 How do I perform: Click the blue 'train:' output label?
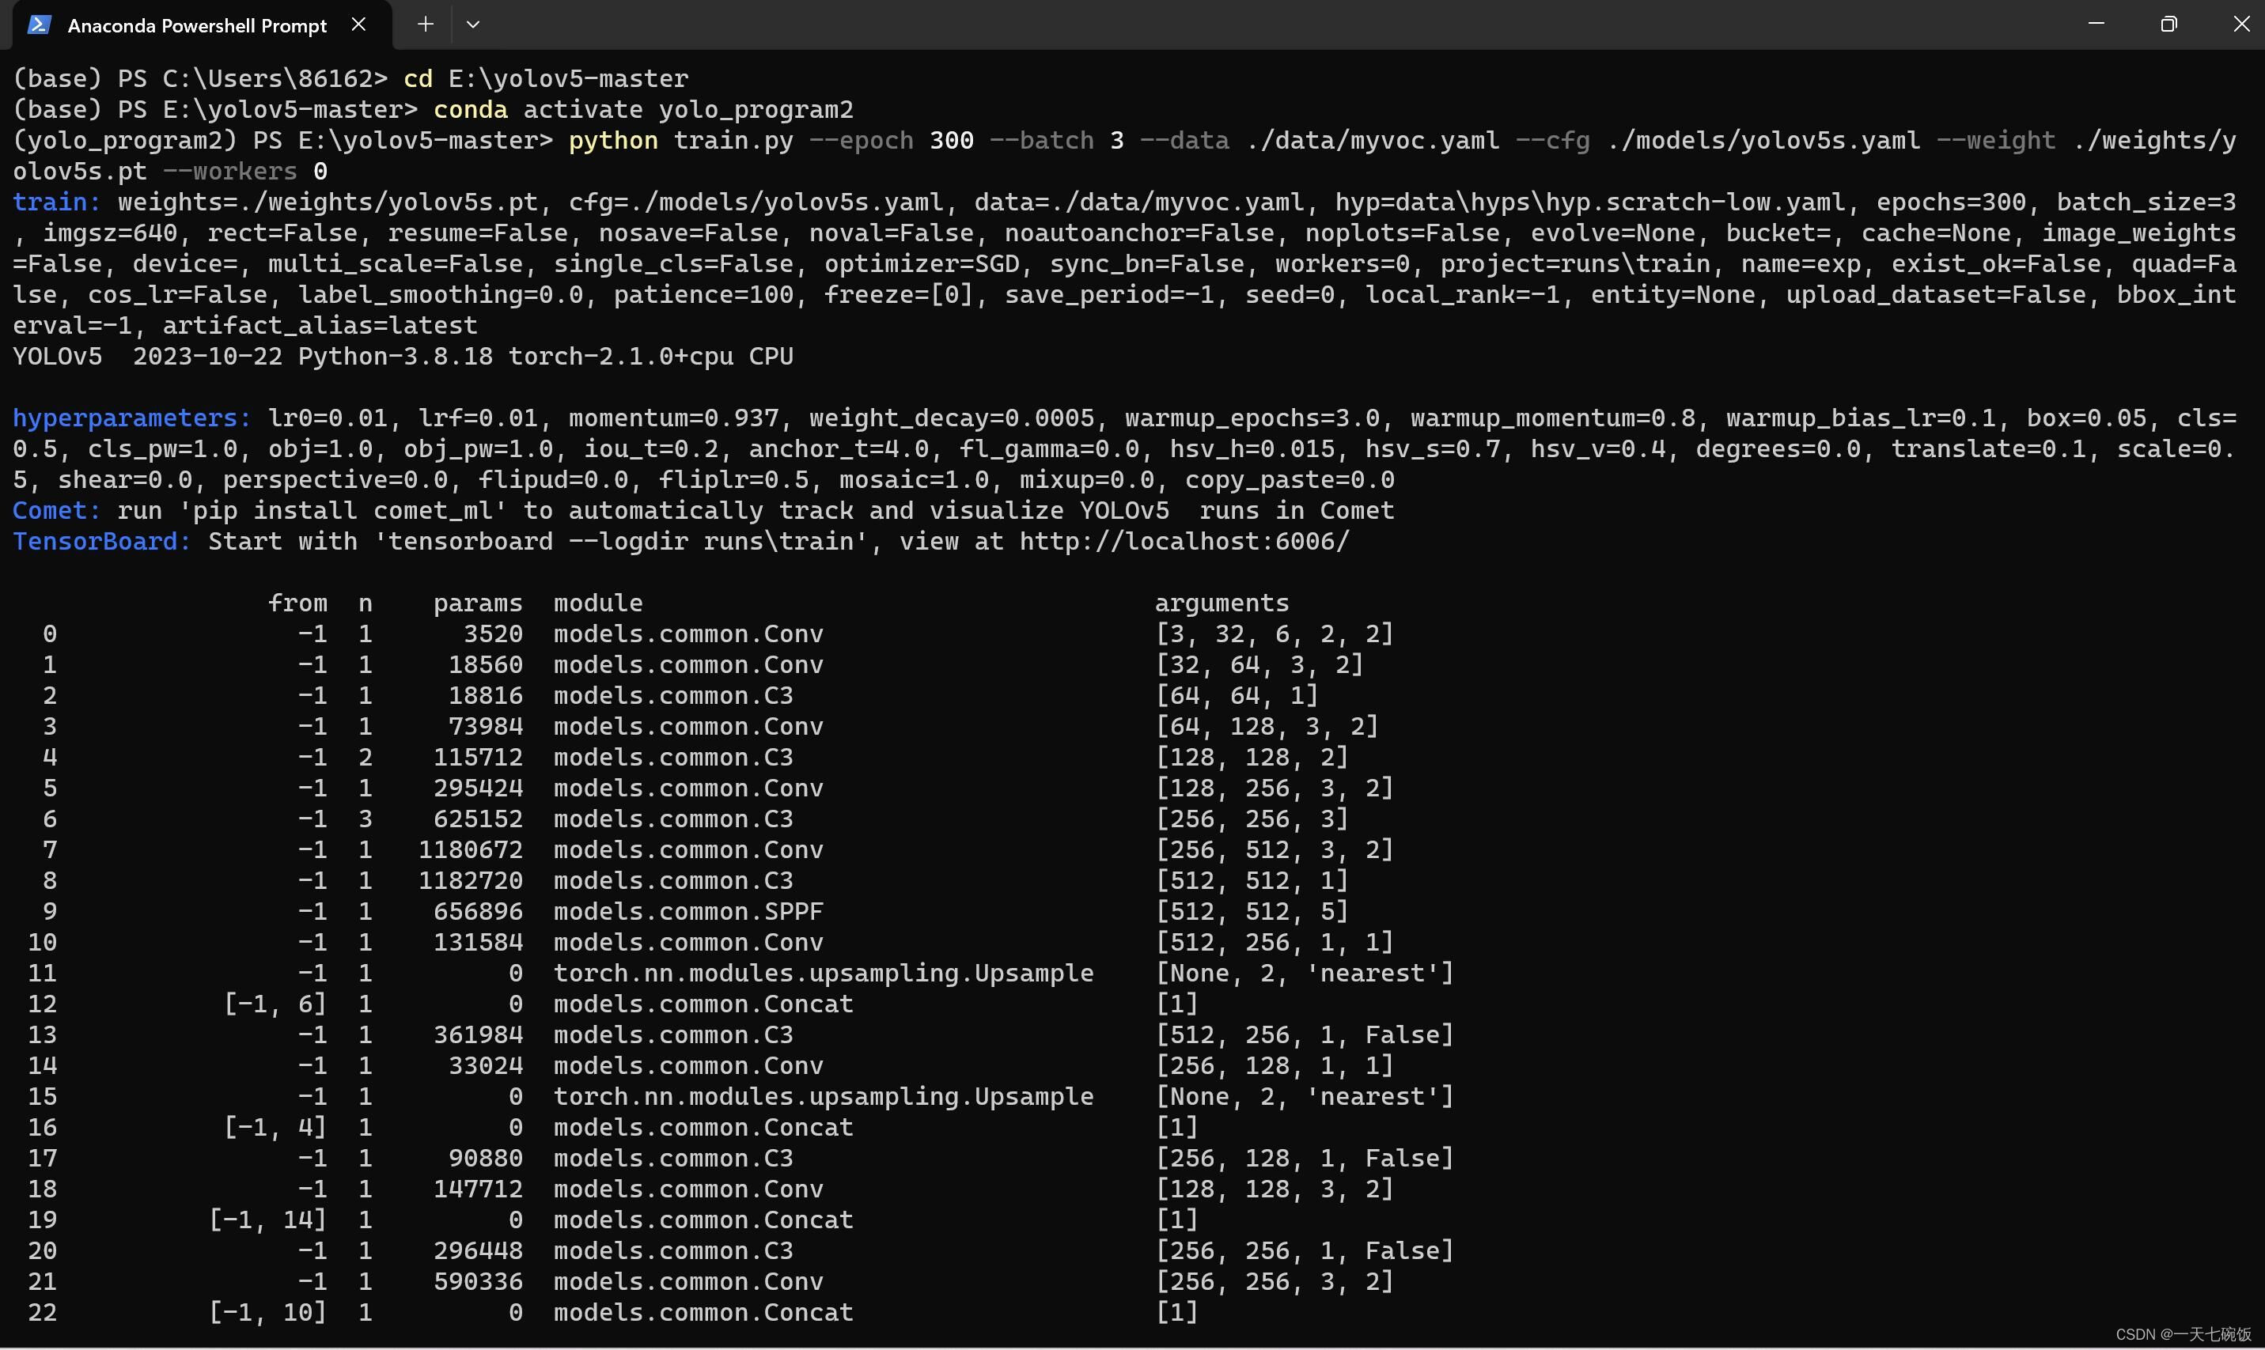click(x=55, y=202)
